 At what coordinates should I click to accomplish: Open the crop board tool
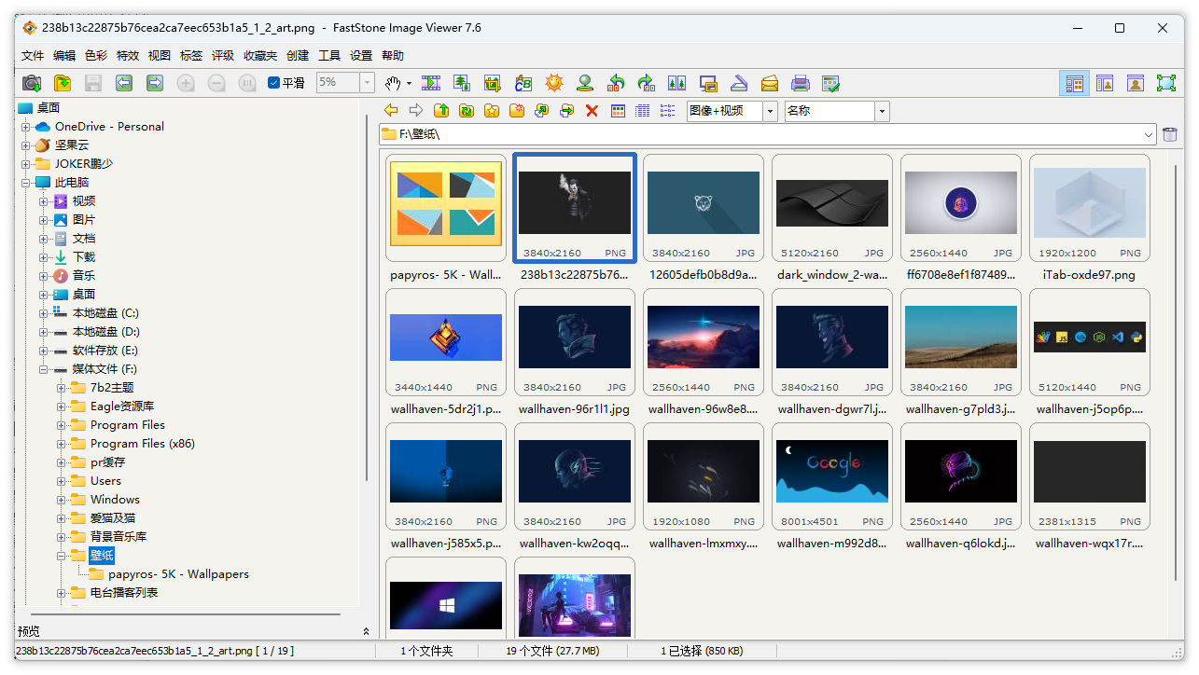(x=492, y=83)
